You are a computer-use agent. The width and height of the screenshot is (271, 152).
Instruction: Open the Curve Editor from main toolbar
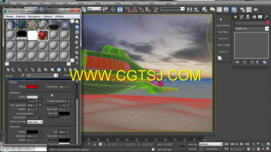pyautogui.click(x=219, y=9)
